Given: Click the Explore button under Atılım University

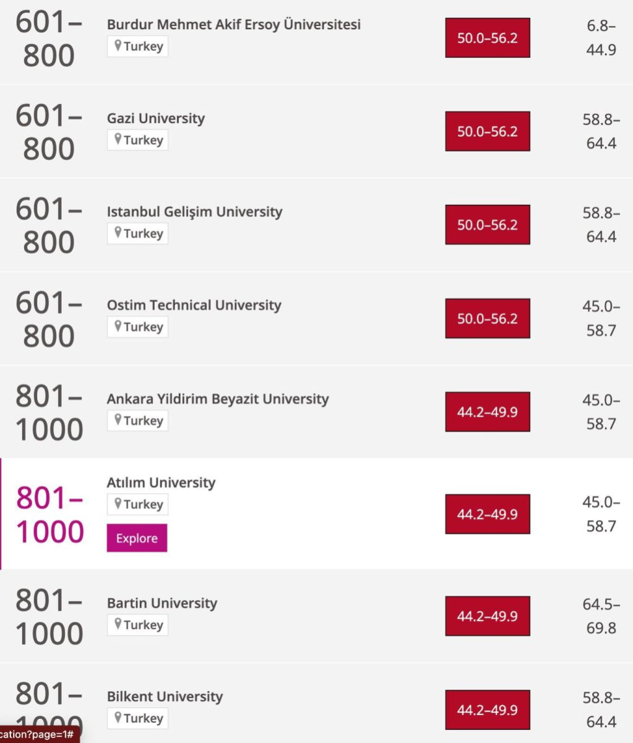Looking at the screenshot, I should pyautogui.click(x=137, y=538).
